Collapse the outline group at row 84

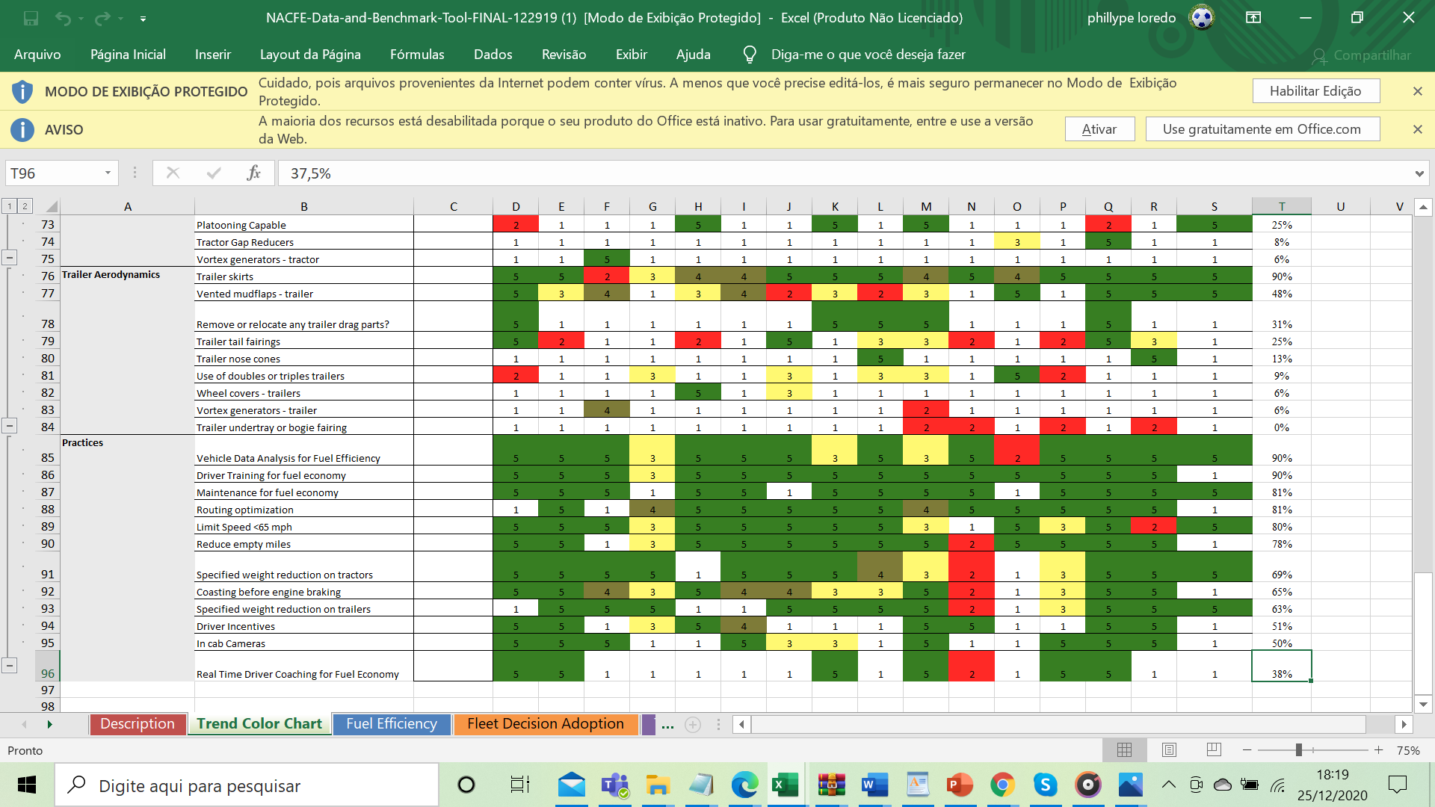pos(9,426)
